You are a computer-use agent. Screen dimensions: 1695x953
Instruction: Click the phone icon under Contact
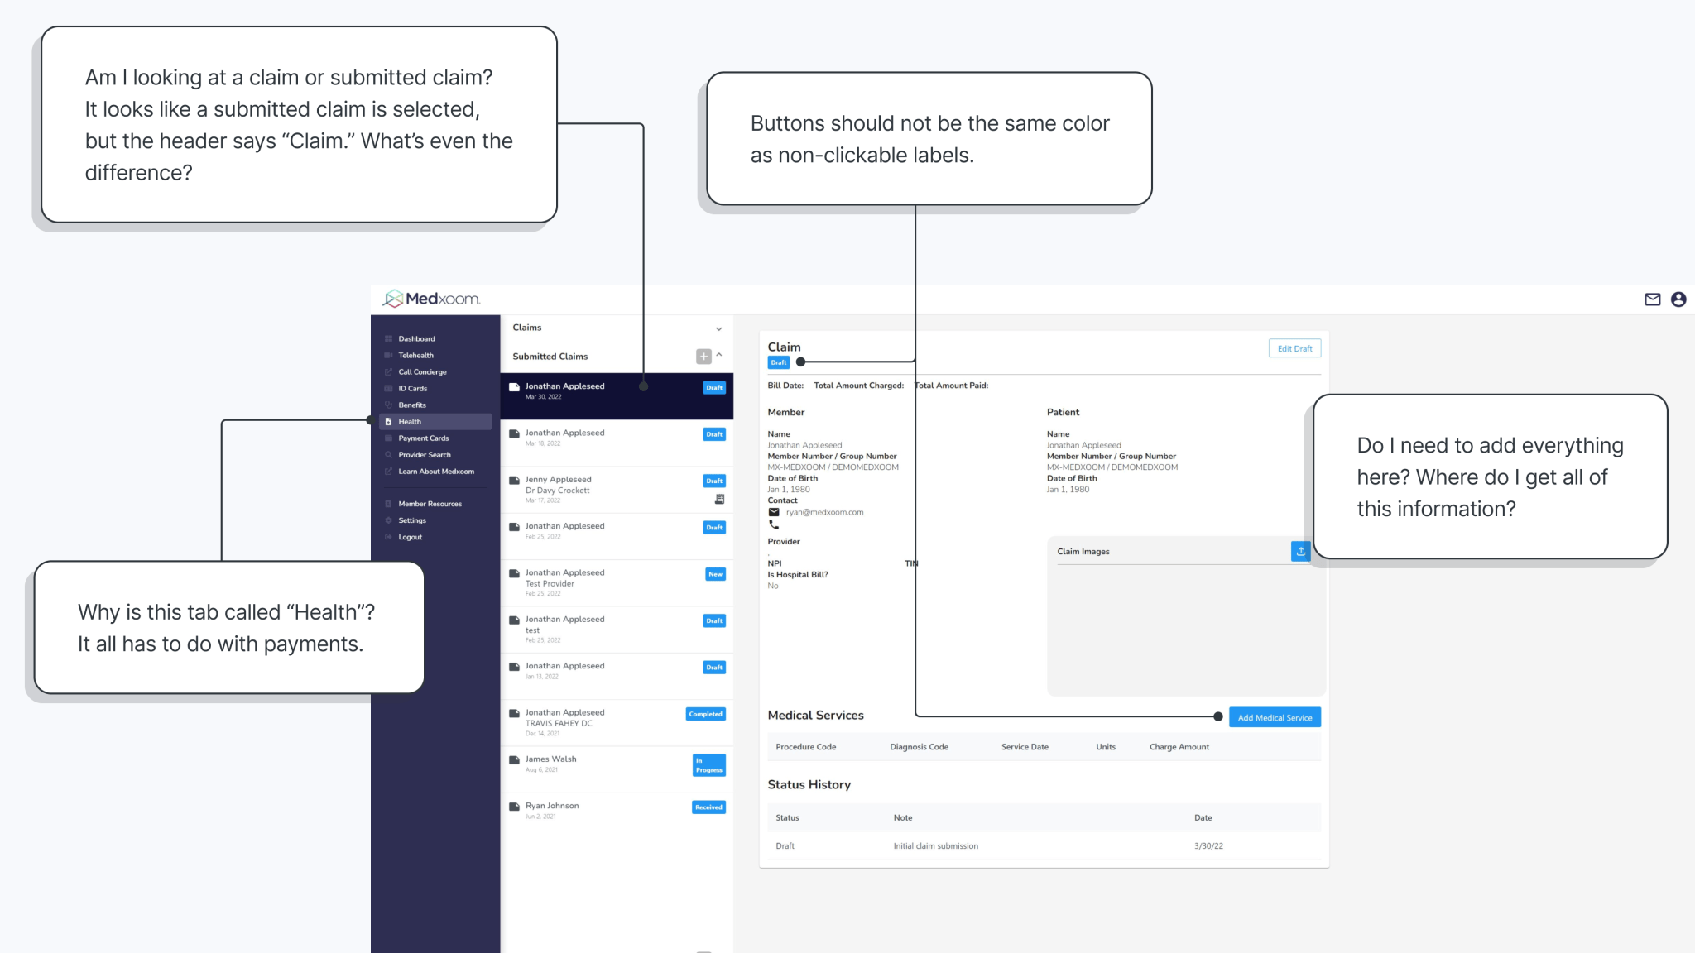(774, 524)
